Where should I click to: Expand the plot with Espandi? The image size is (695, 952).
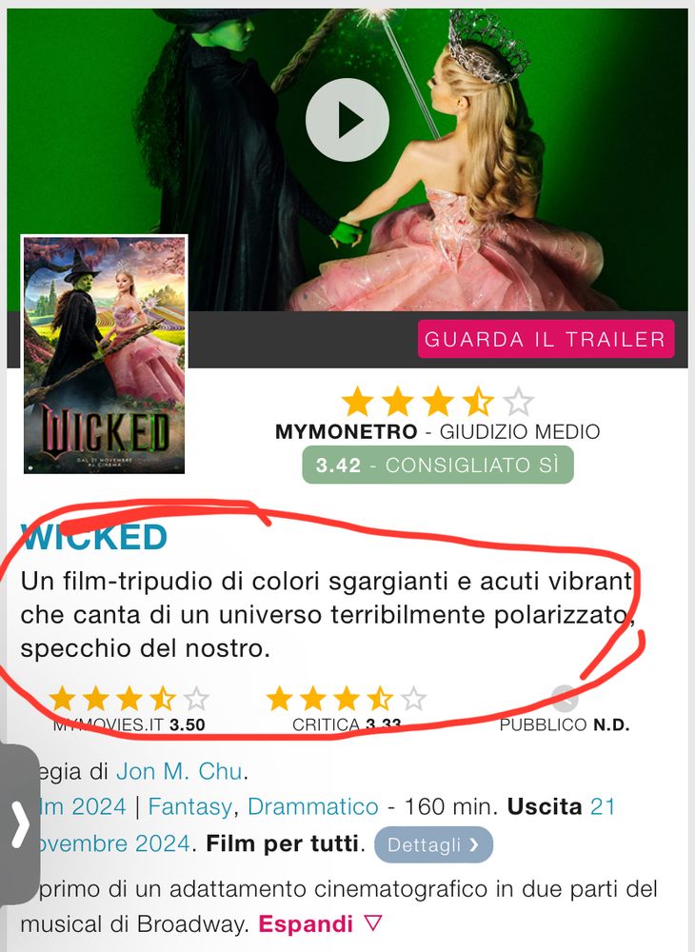306,924
